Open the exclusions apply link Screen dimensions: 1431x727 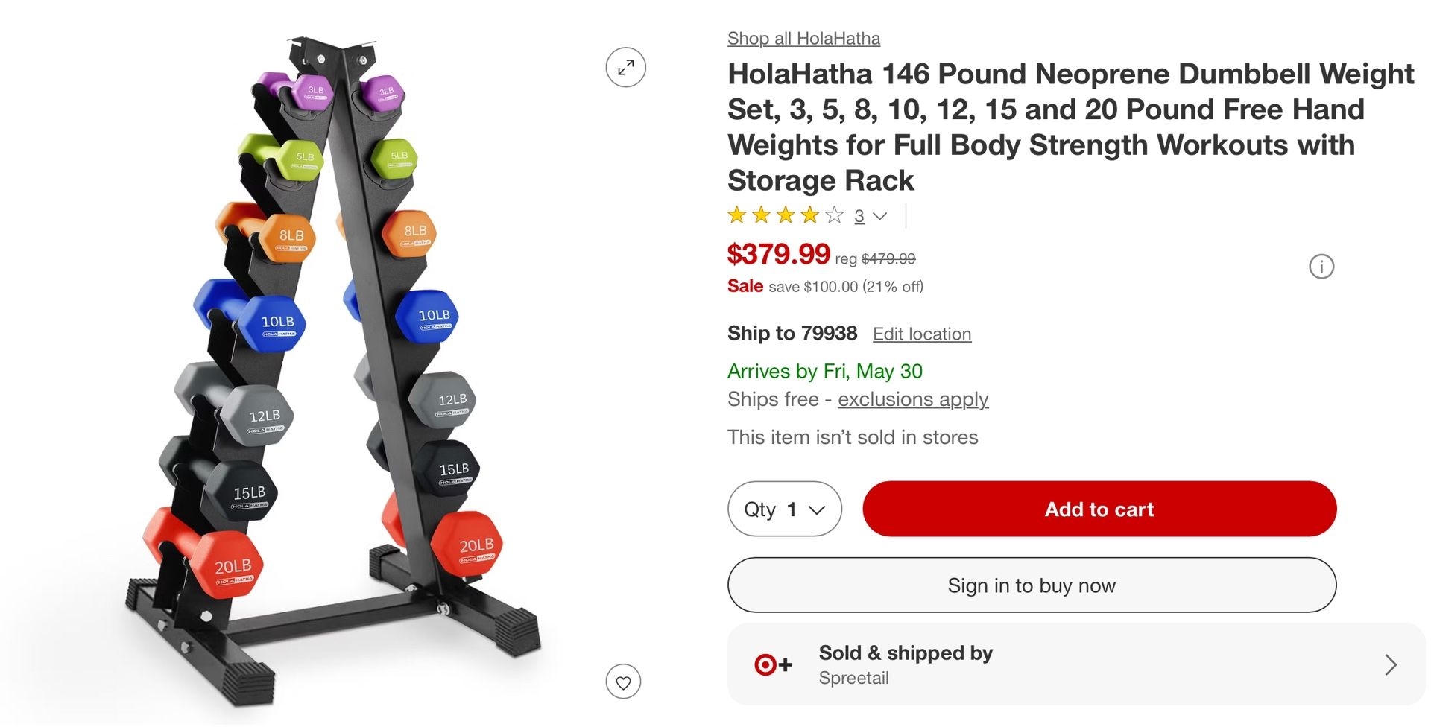tap(913, 399)
